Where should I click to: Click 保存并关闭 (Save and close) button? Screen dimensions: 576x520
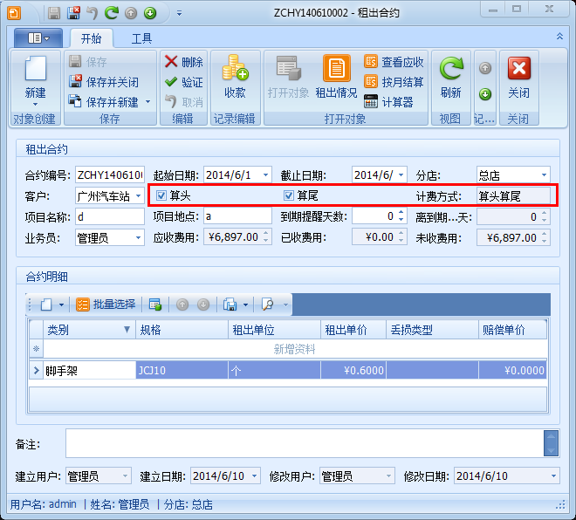point(103,82)
